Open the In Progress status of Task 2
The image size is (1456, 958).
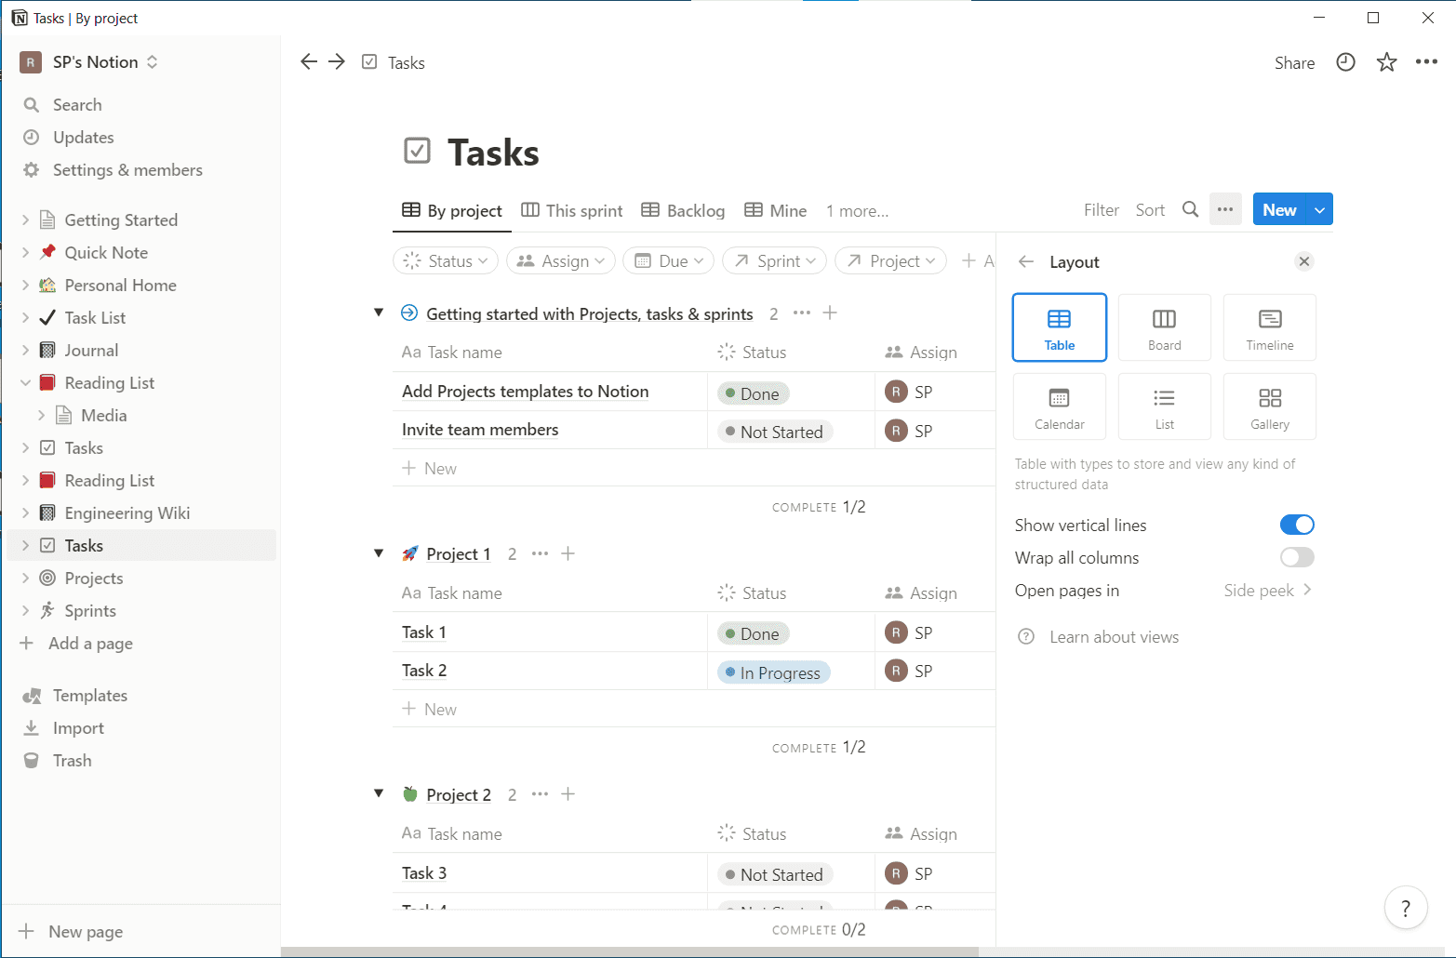coord(773,672)
